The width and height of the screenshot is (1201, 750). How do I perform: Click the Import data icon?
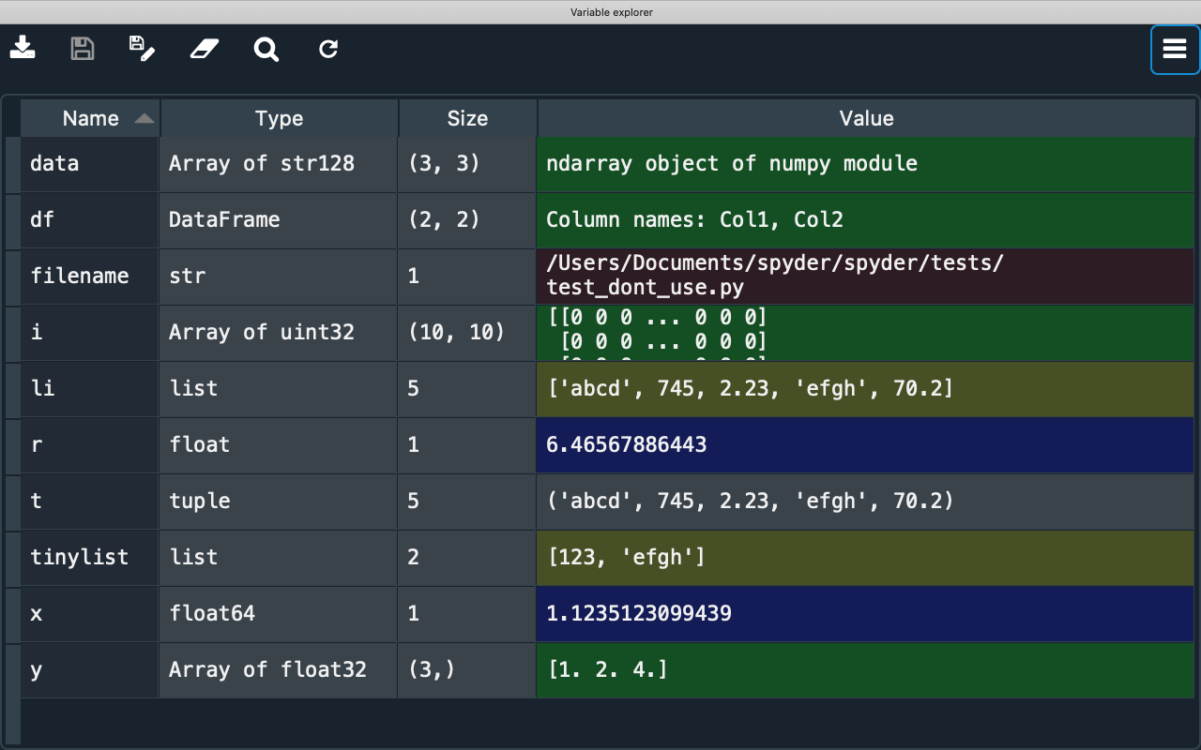click(23, 48)
